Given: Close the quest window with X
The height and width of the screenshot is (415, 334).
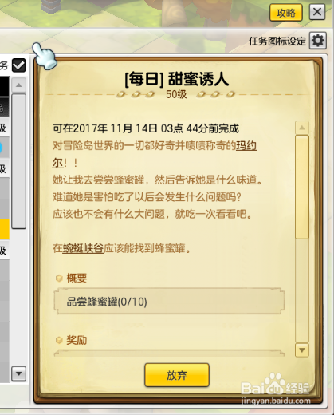Looking at the screenshot, I should [317, 12].
